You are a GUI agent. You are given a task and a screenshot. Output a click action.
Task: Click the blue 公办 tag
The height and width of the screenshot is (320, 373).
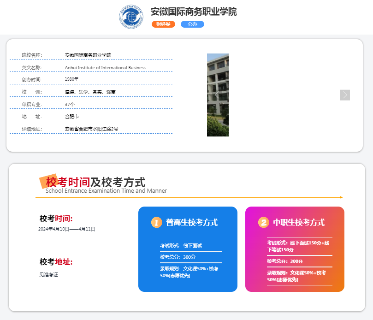pos(192,24)
